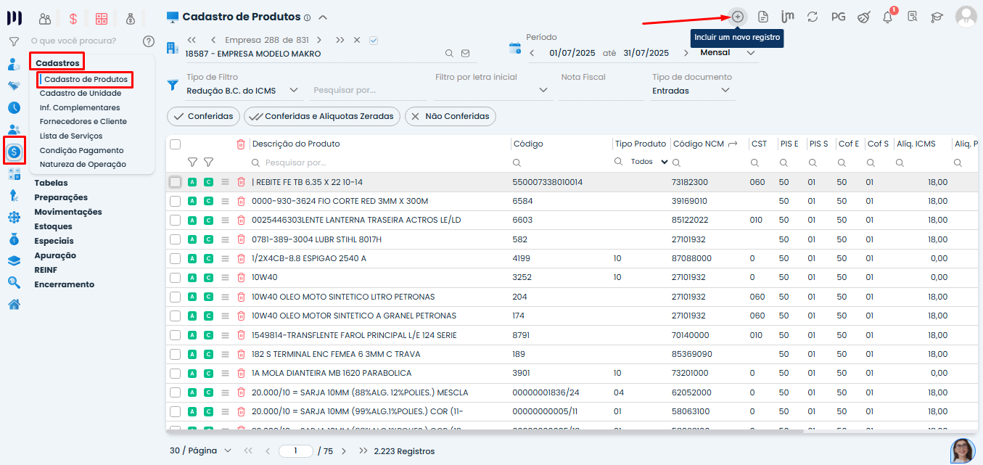Toggle the select-all checkbox in table header
Image resolution: width=983 pixels, height=465 pixels.
[x=175, y=144]
